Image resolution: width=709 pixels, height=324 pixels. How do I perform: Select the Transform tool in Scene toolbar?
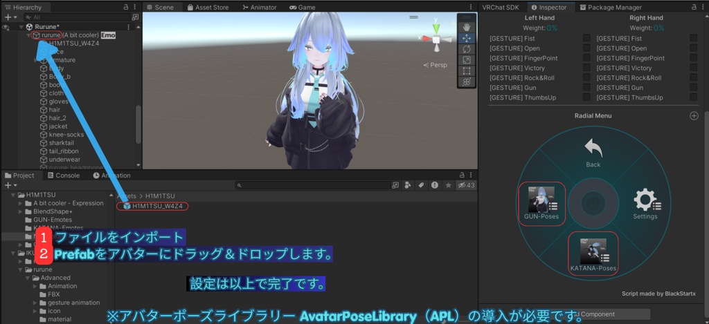click(467, 82)
